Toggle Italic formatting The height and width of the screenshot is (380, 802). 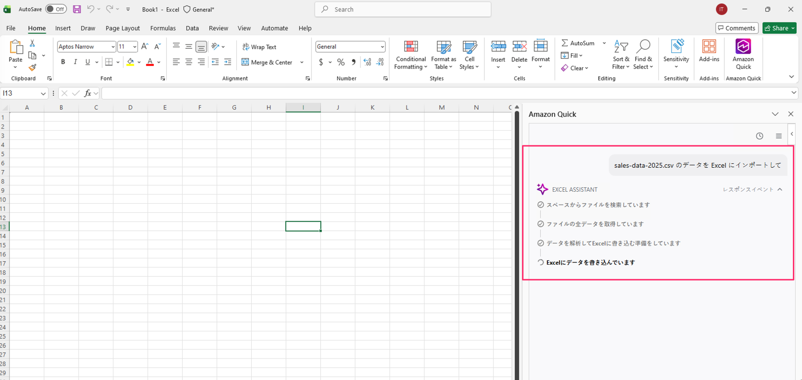(x=75, y=62)
